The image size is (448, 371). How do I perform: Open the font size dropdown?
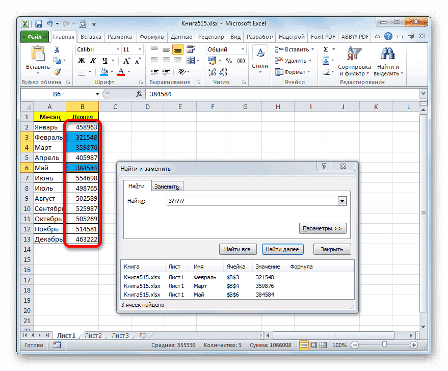tap(139, 49)
